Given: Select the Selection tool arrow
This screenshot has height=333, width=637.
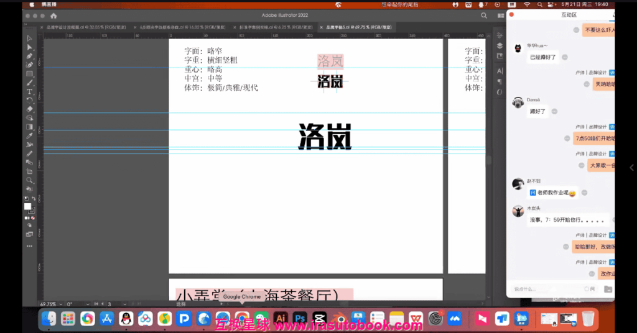Looking at the screenshot, I should (x=29, y=39).
